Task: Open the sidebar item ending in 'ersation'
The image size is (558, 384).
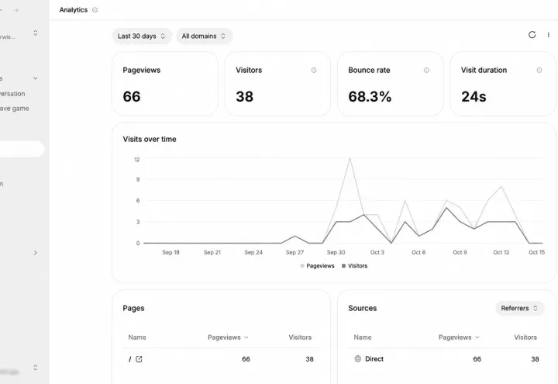Action: point(12,94)
